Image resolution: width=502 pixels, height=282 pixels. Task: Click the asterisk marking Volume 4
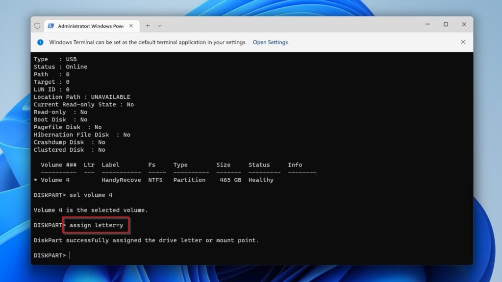pos(35,180)
